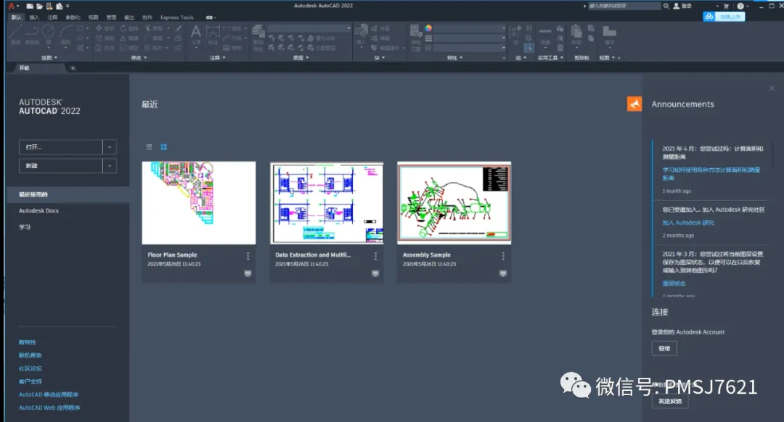
Task: Select the Scale tool
Action: (129, 48)
